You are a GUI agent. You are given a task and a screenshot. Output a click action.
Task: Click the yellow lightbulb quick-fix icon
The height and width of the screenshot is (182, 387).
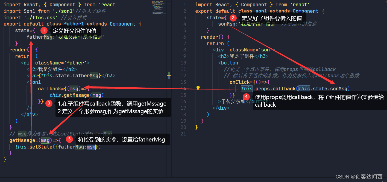pos(198,88)
